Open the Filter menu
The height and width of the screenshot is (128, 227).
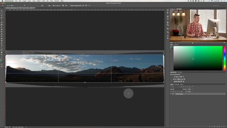pos(44,1)
